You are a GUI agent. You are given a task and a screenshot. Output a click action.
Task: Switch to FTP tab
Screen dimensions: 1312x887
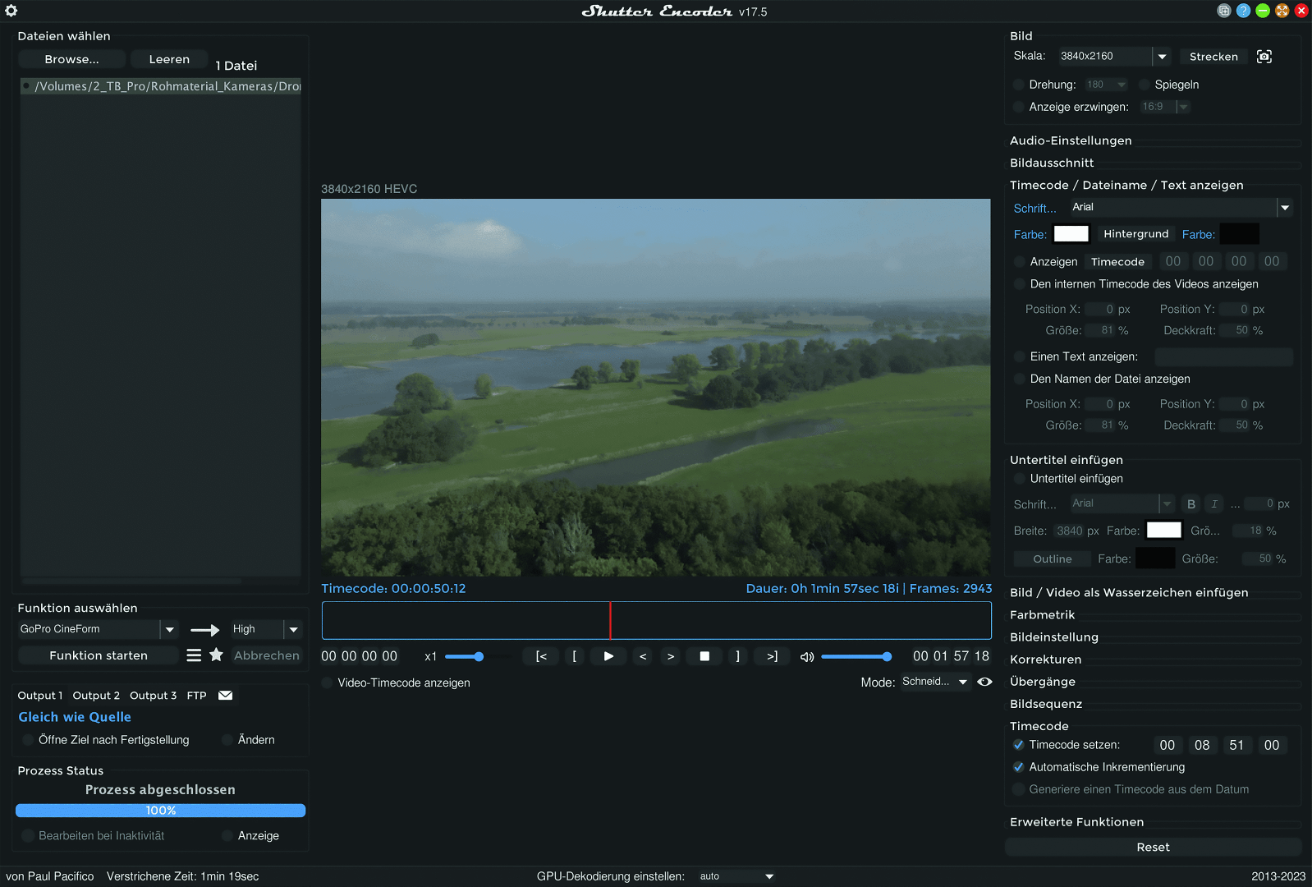pyautogui.click(x=196, y=696)
